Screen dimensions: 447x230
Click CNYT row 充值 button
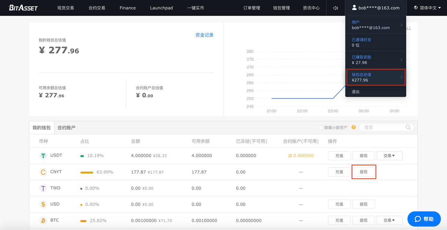[x=339, y=172]
